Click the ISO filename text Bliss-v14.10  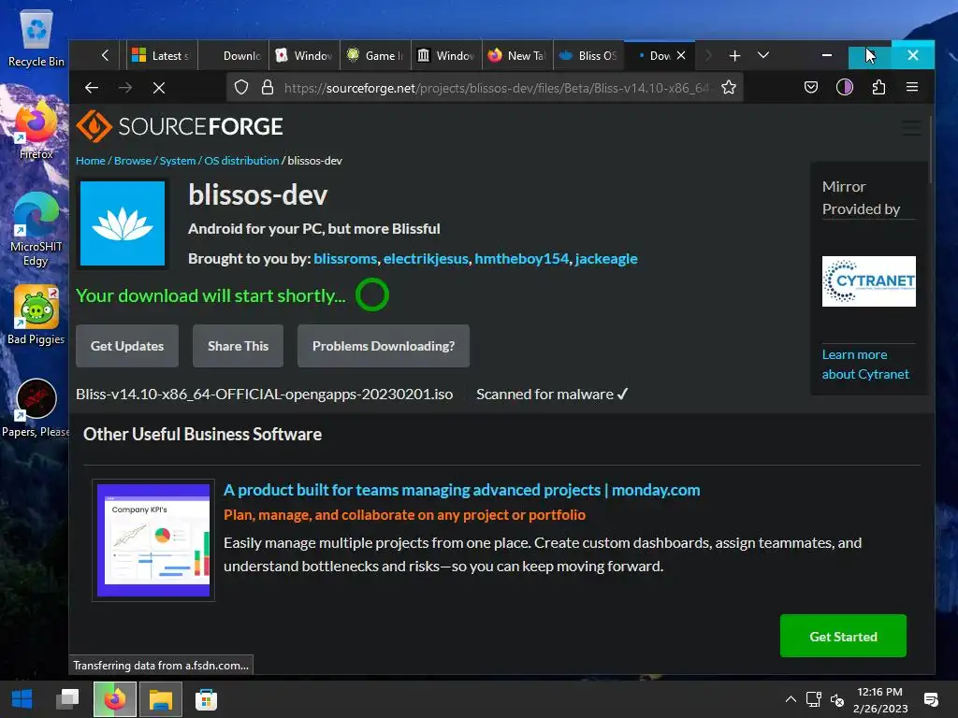coord(265,395)
